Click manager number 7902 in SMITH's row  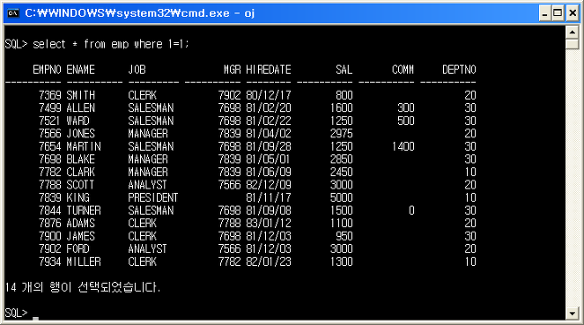click(x=229, y=95)
